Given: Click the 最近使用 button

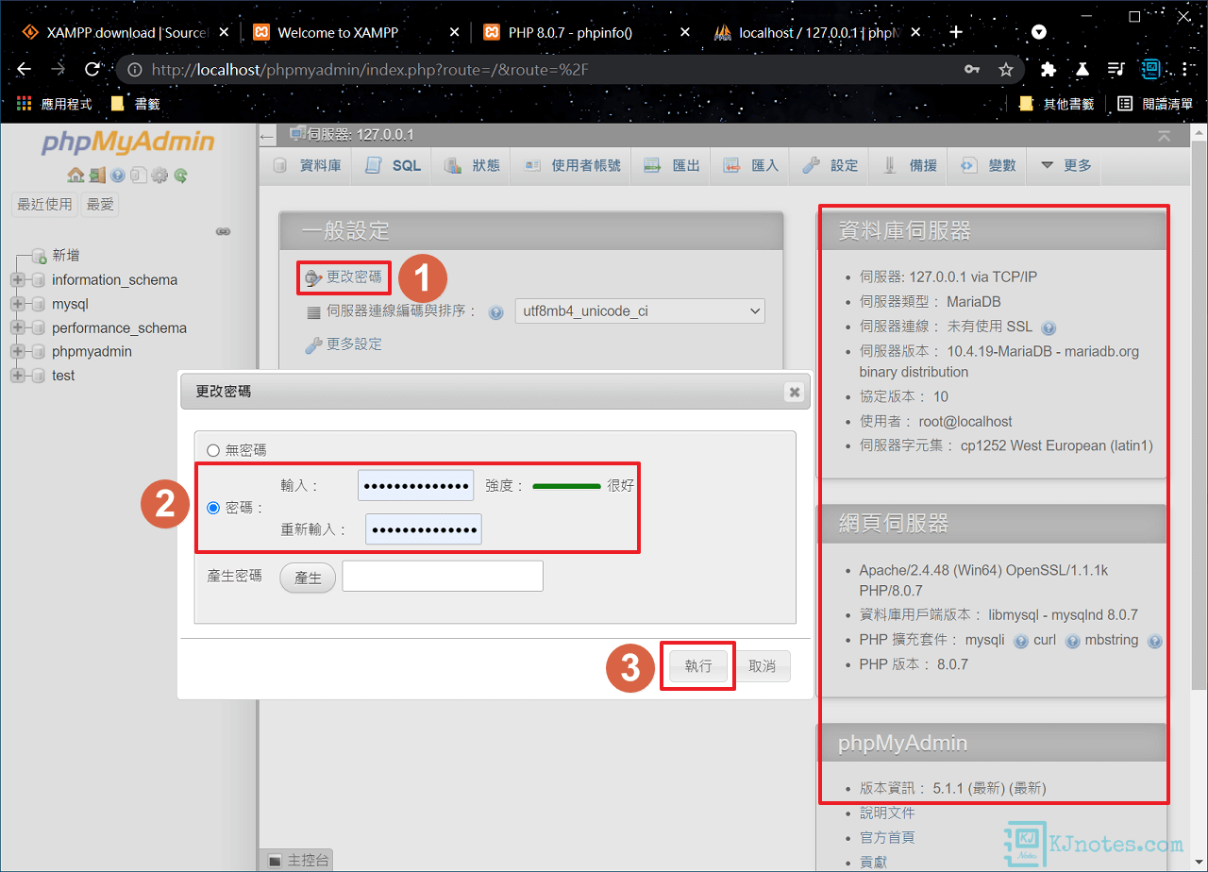Looking at the screenshot, I should [x=44, y=204].
